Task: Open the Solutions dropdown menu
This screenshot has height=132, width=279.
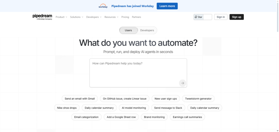Action: (x=77, y=17)
